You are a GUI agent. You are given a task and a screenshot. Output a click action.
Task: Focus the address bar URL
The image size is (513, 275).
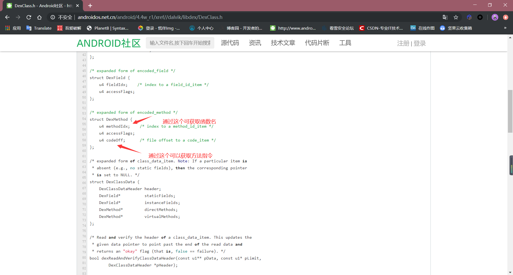coord(150,17)
